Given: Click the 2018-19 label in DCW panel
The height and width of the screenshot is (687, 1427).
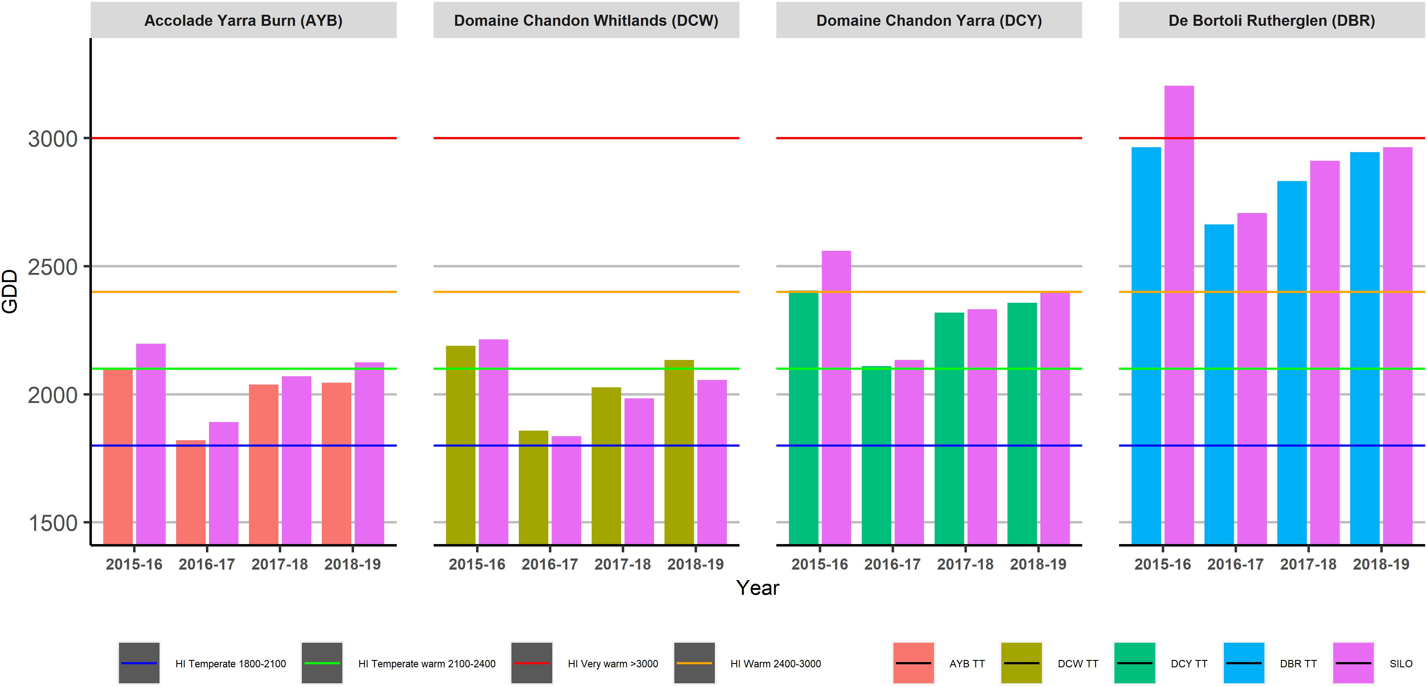Looking at the screenshot, I should (695, 564).
